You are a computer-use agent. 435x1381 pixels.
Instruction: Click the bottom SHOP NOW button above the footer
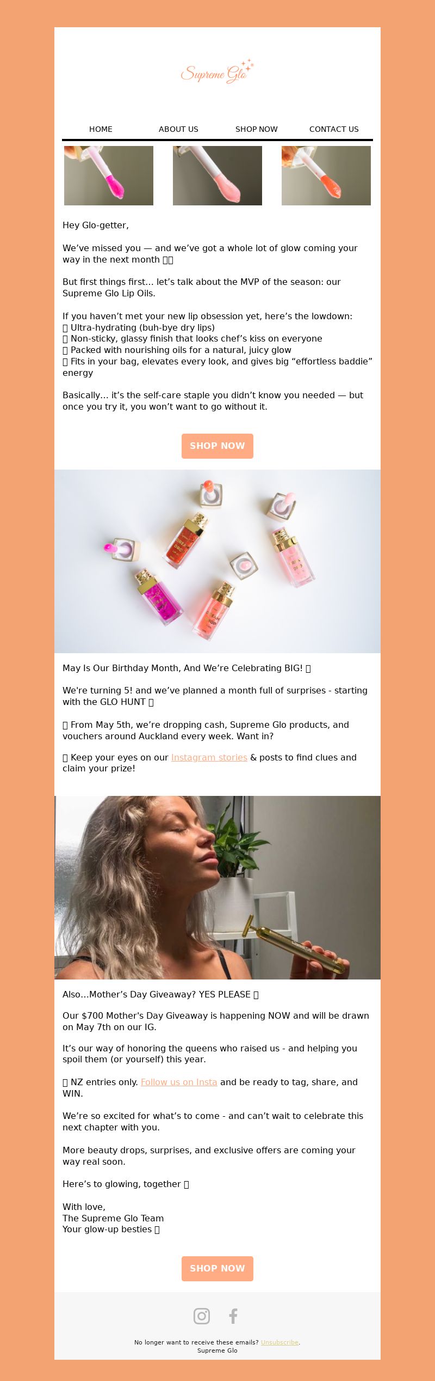(x=217, y=1268)
